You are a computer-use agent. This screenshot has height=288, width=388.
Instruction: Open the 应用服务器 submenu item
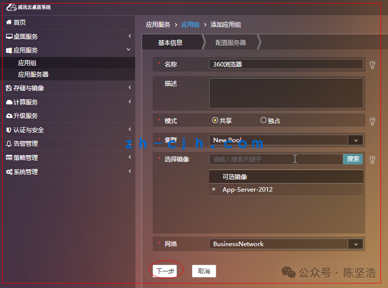click(33, 75)
